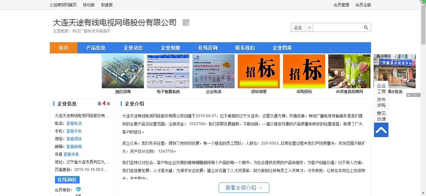
Task: Click the 众加商贸网首页 link
Action: point(63,5)
